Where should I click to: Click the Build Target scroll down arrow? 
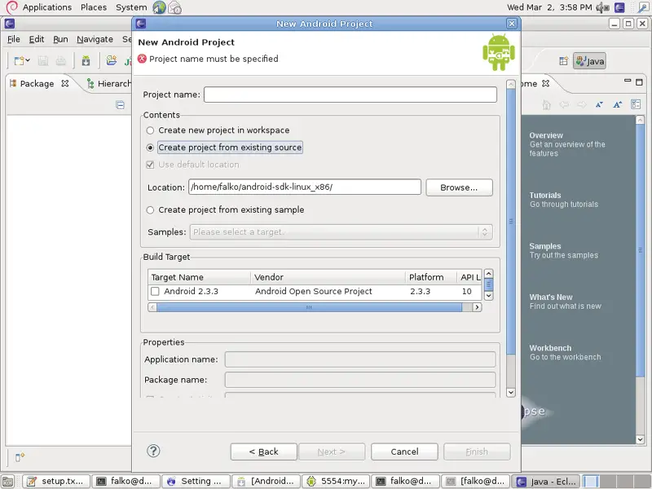point(488,296)
